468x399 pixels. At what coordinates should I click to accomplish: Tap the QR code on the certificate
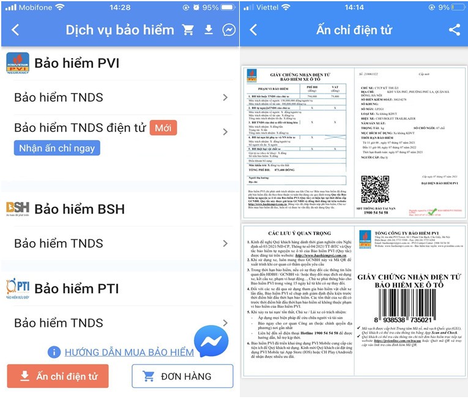pos(375,189)
